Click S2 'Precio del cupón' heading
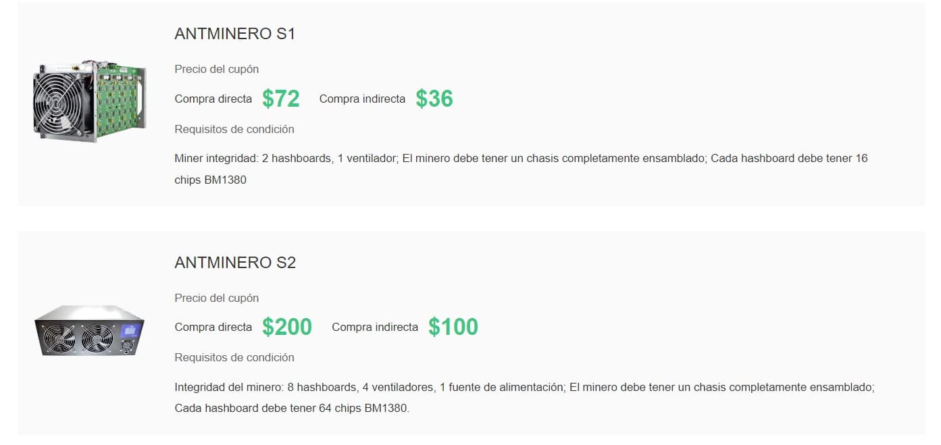Image resolution: width=941 pixels, height=445 pixels. click(216, 298)
